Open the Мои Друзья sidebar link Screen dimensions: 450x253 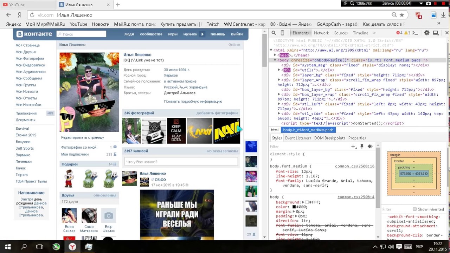coord(25,52)
